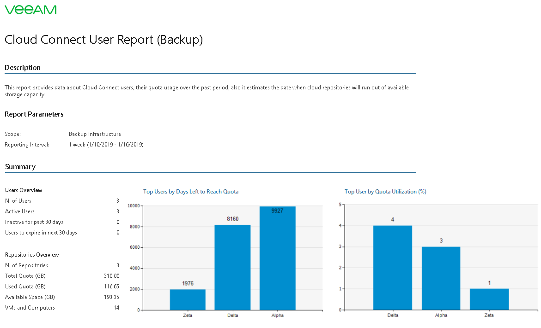Click the Users Overview heading
Image resolution: width=541 pixels, height=328 pixels.
(24, 190)
